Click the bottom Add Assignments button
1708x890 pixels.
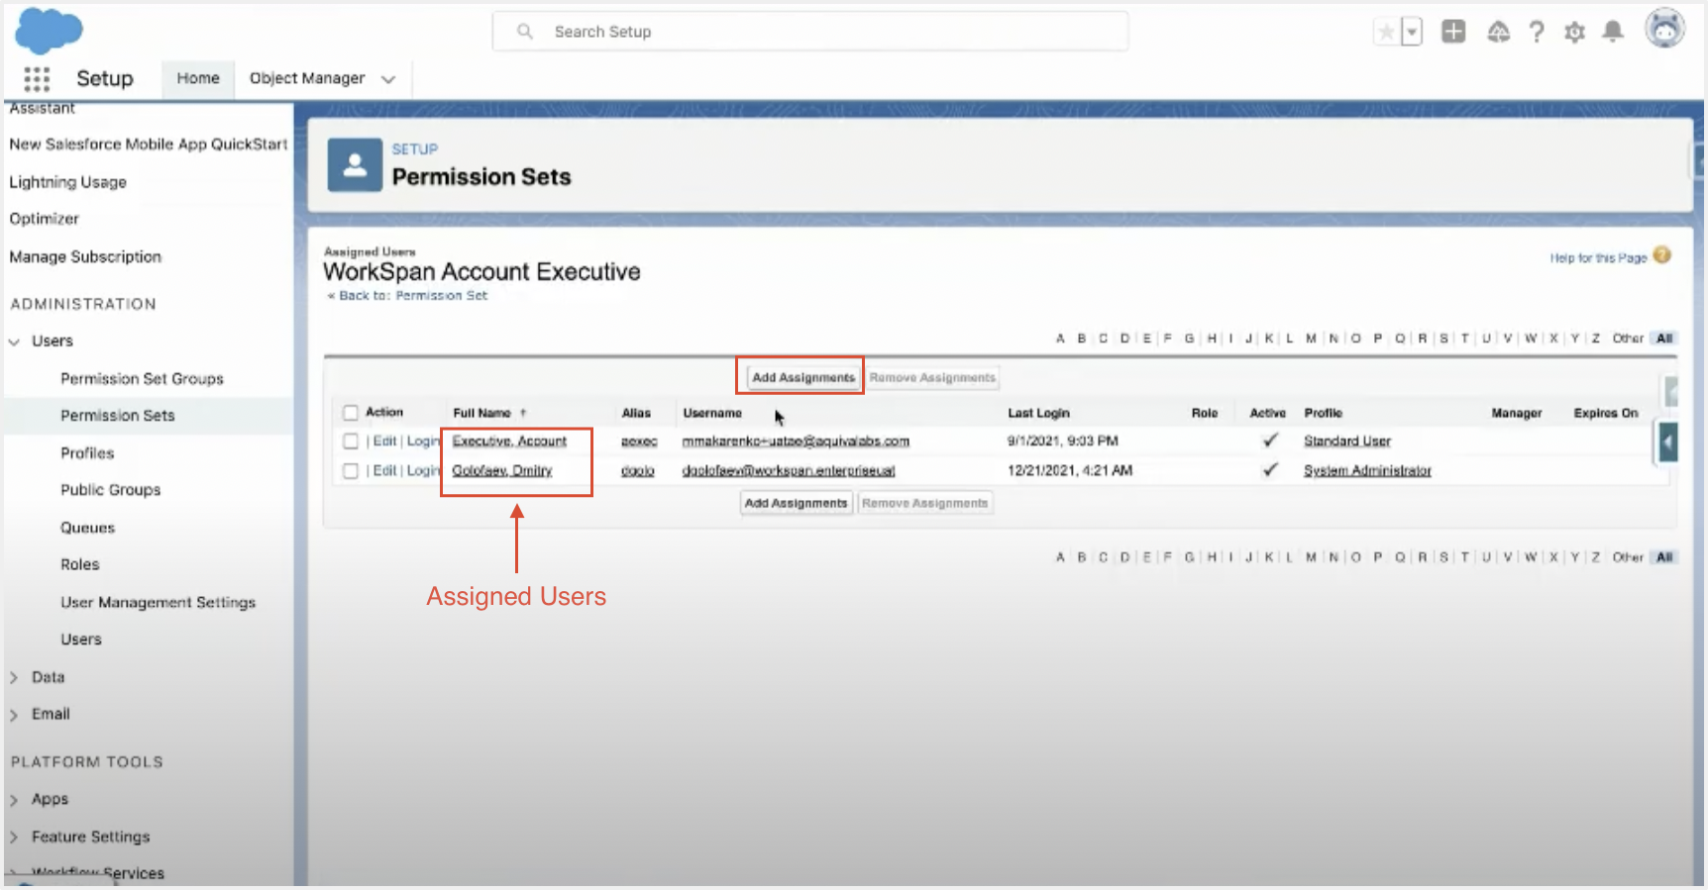coord(796,503)
